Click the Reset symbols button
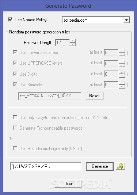This screenshot has height=195, width=137. [94, 96]
